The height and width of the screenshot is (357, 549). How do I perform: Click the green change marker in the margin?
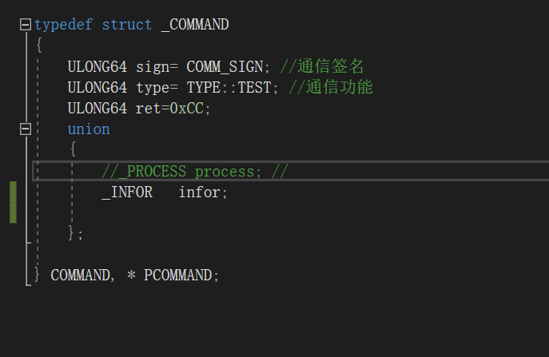(x=14, y=202)
